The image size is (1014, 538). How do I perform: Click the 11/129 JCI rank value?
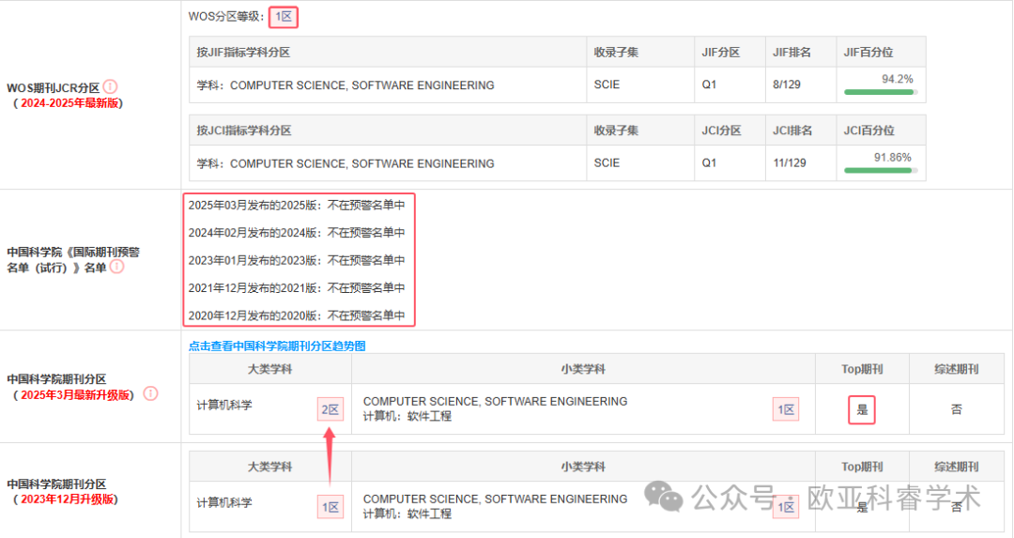pyautogui.click(x=790, y=163)
